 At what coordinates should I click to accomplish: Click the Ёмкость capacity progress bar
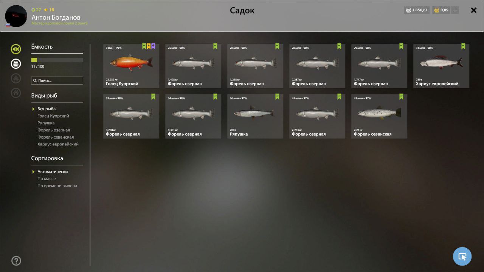pos(57,60)
